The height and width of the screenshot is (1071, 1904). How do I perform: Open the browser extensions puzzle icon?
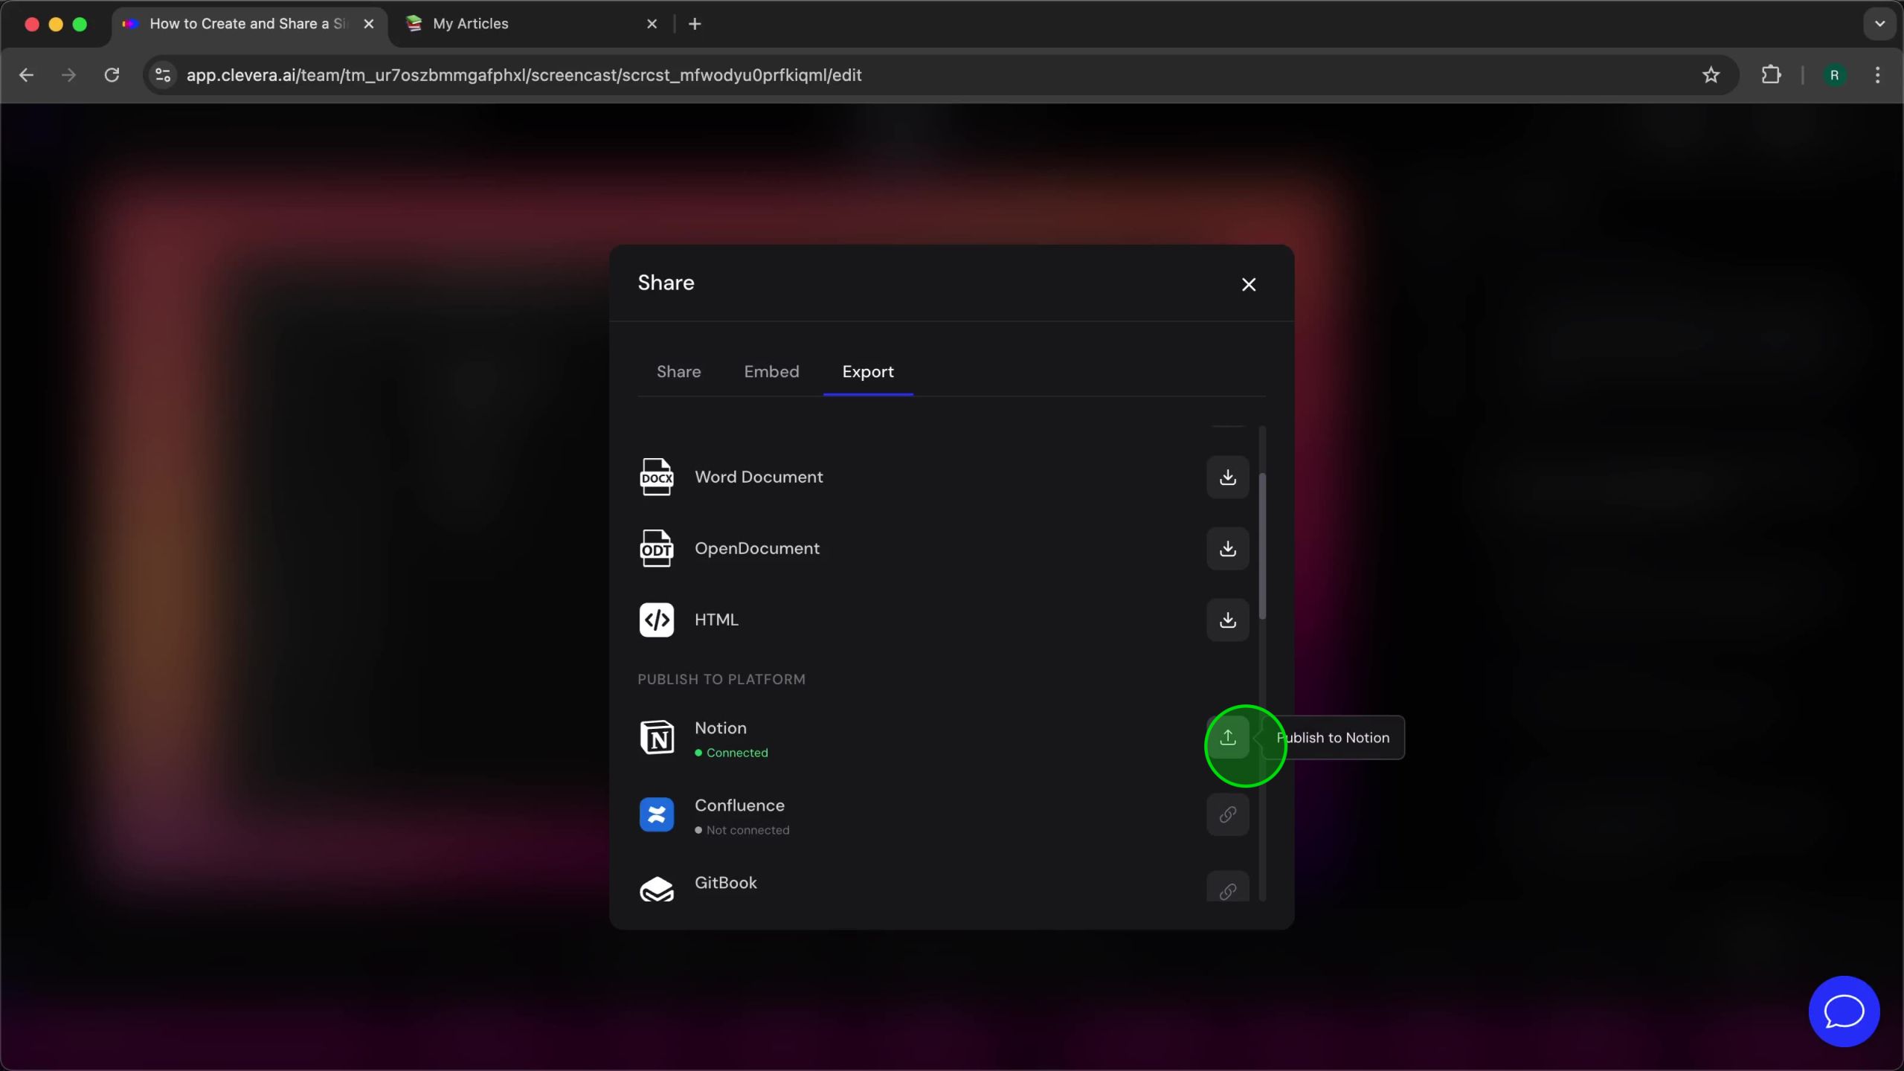pyautogui.click(x=1771, y=75)
